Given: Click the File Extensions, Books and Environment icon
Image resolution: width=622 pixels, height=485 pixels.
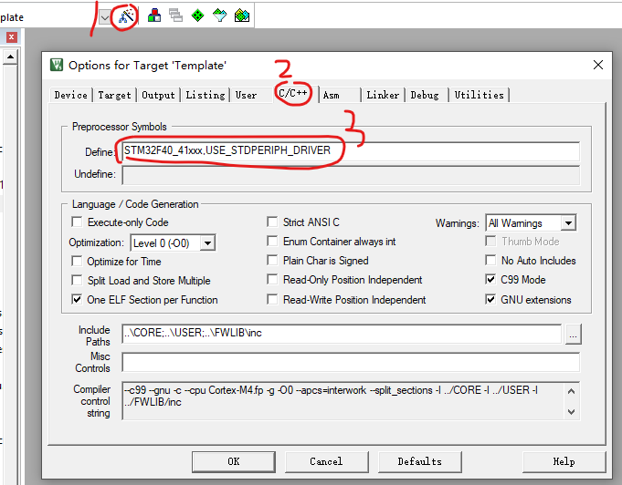Looking at the screenshot, I should click(x=154, y=15).
